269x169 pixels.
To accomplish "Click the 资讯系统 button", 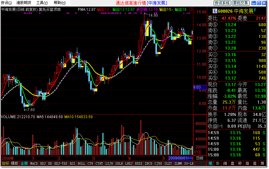I will click(222, 3).
